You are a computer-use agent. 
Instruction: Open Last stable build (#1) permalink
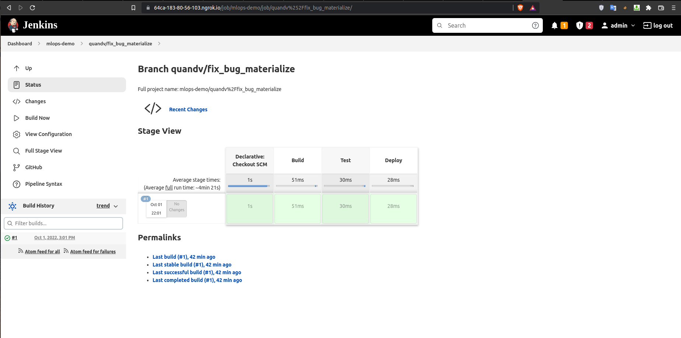tap(192, 265)
